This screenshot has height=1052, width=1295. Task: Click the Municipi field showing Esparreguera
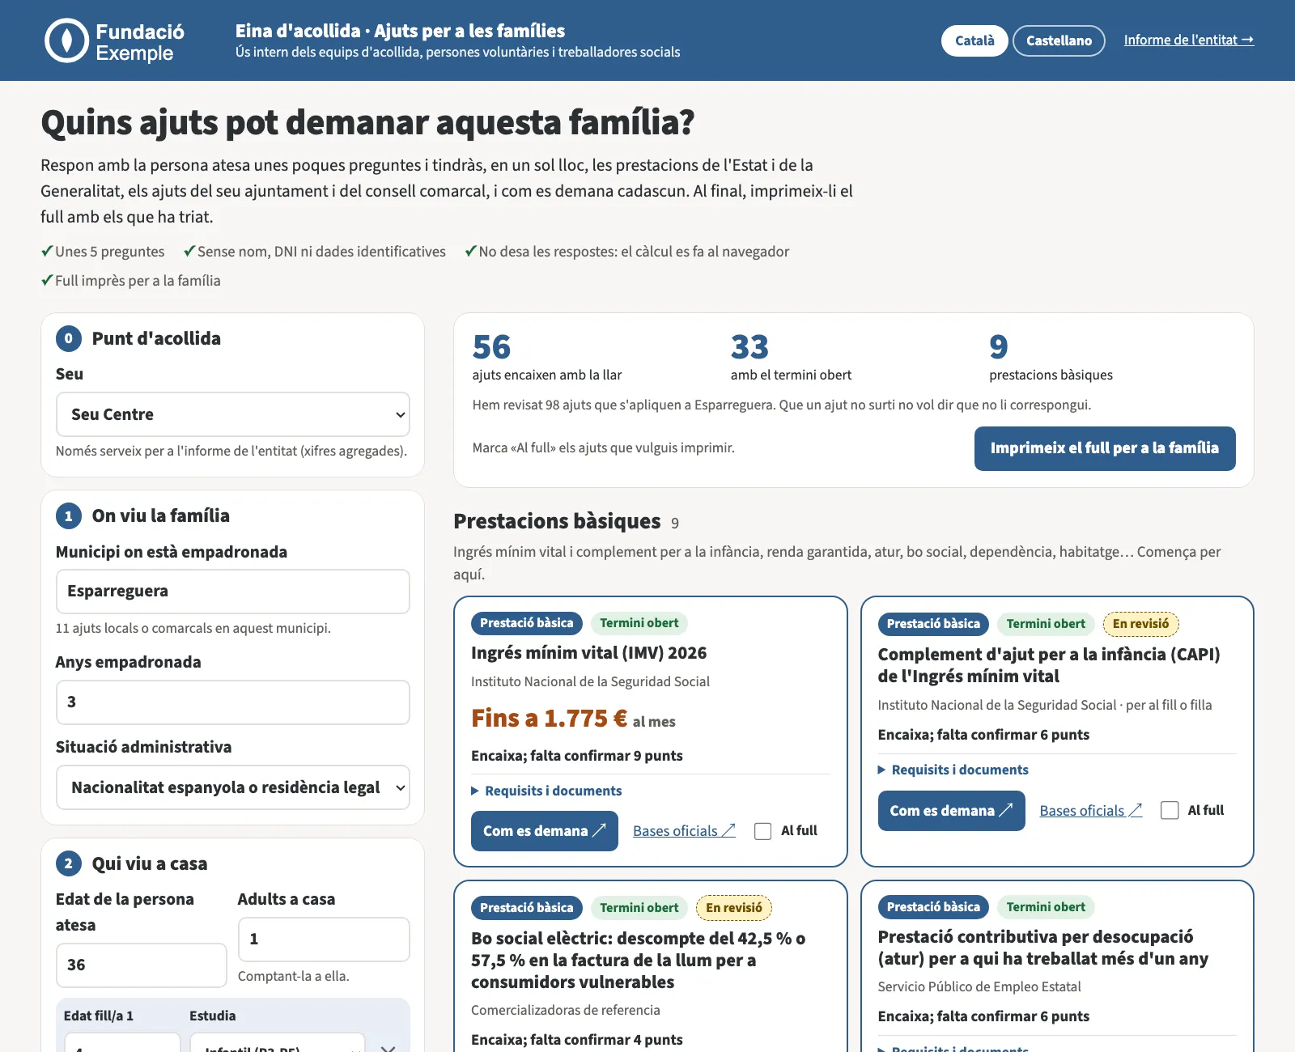(233, 592)
